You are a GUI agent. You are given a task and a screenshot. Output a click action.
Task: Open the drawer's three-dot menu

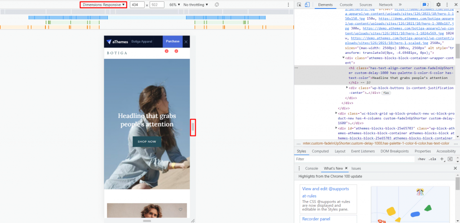300,168
